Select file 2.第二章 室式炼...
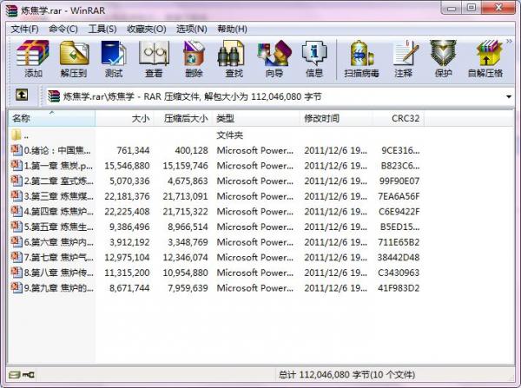Screen dimensions: 521x388 216,181
